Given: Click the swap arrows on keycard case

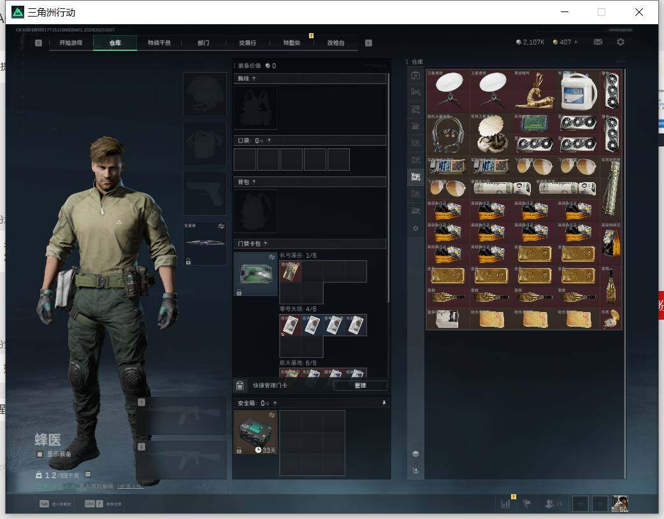Looking at the screenshot, I should point(272,257).
